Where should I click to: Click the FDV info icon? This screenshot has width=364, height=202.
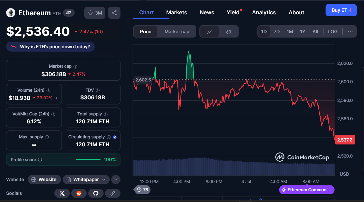coord(97,90)
